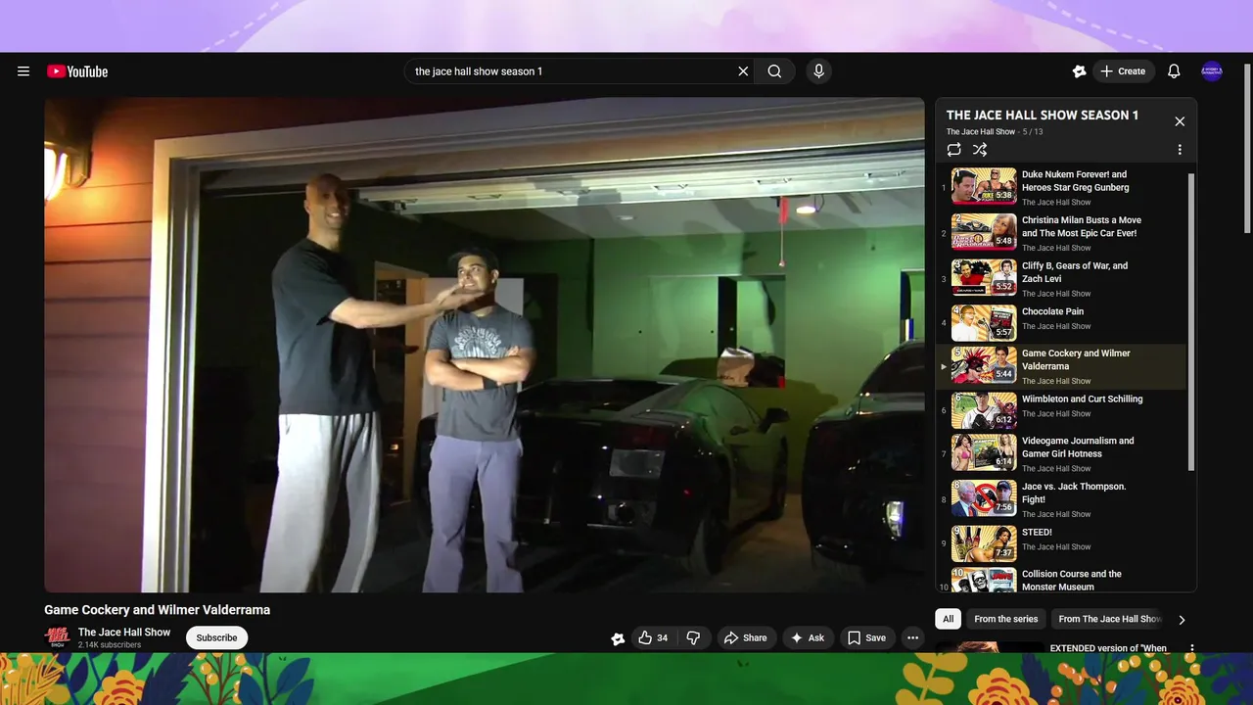Select the All filter chip

pos(948,619)
